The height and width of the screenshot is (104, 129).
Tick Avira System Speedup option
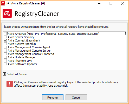click(x=5, y=44)
